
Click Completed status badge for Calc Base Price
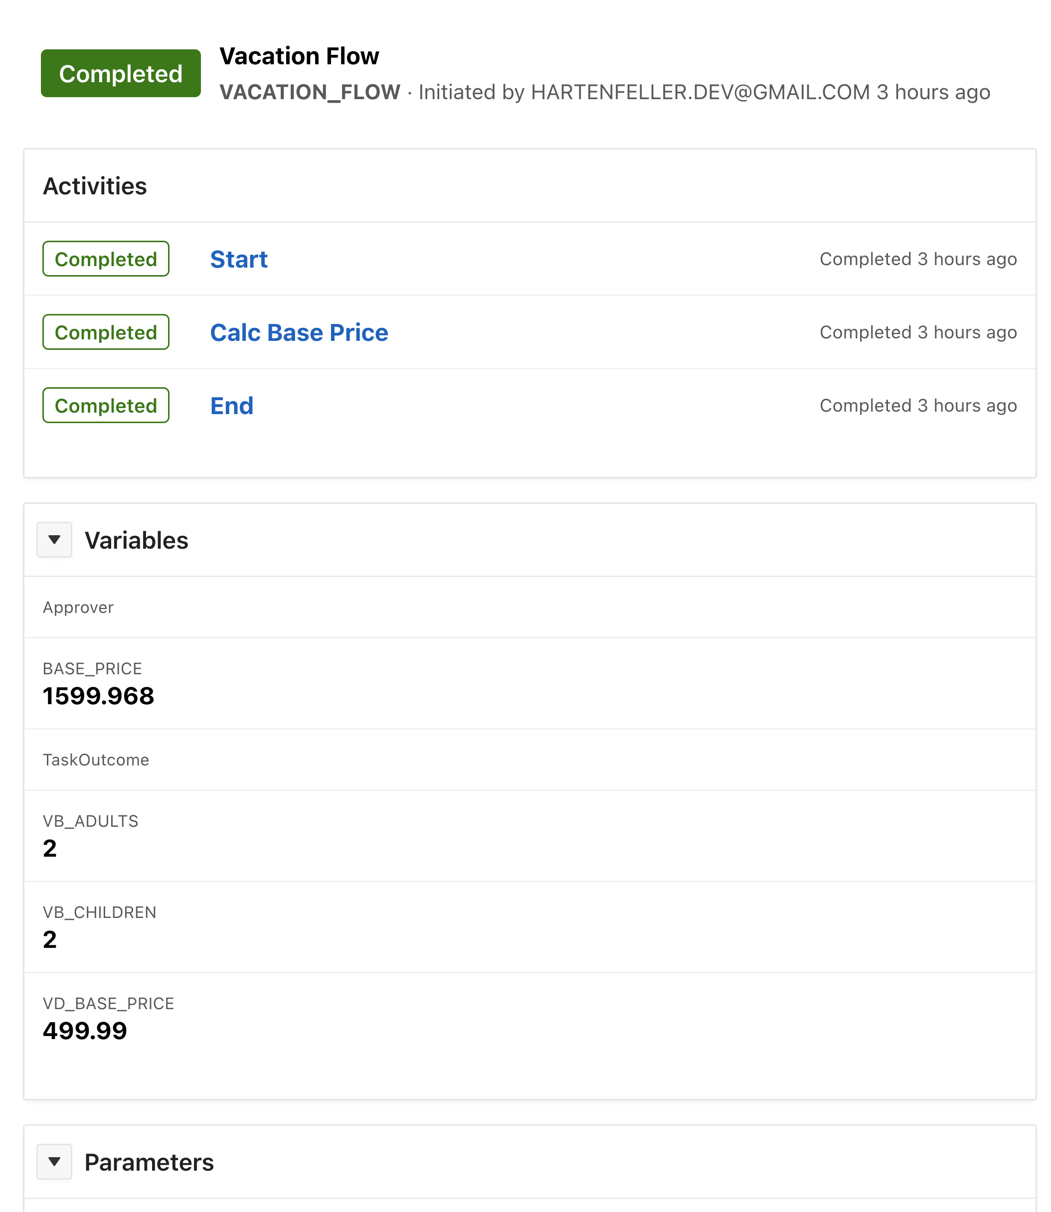[106, 332]
